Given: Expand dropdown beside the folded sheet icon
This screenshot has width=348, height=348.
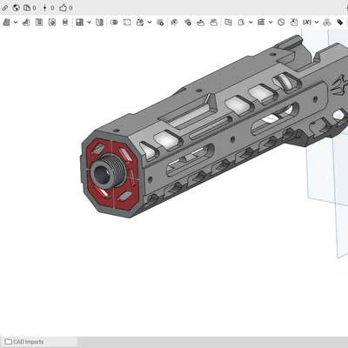Looking at the screenshot, I should click(251, 23).
